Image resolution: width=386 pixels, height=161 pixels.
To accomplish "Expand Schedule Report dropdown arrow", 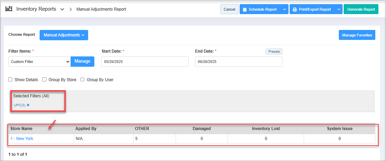I will click(x=284, y=9).
